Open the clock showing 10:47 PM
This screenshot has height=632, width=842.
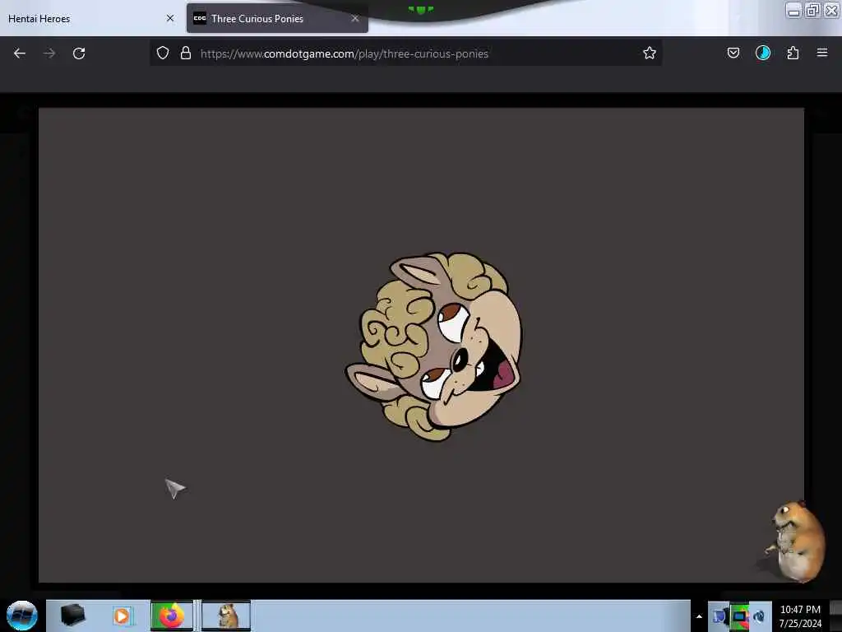800,616
